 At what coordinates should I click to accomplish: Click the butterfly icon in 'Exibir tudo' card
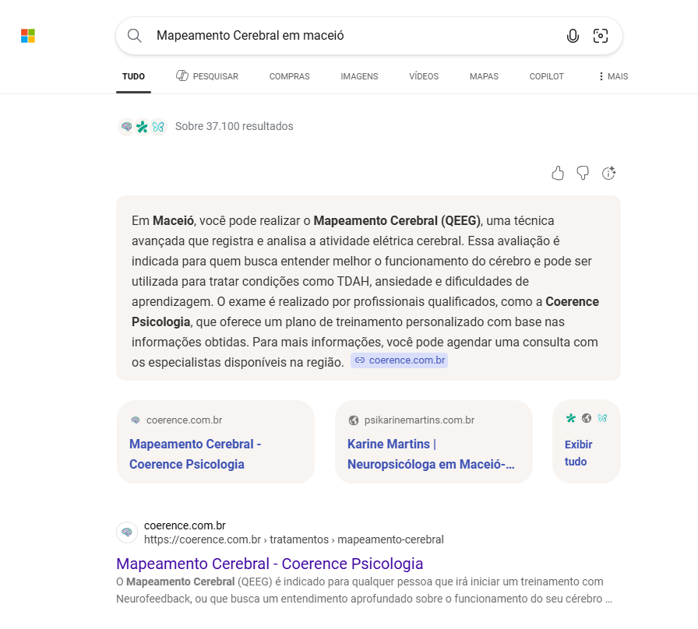point(602,418)
